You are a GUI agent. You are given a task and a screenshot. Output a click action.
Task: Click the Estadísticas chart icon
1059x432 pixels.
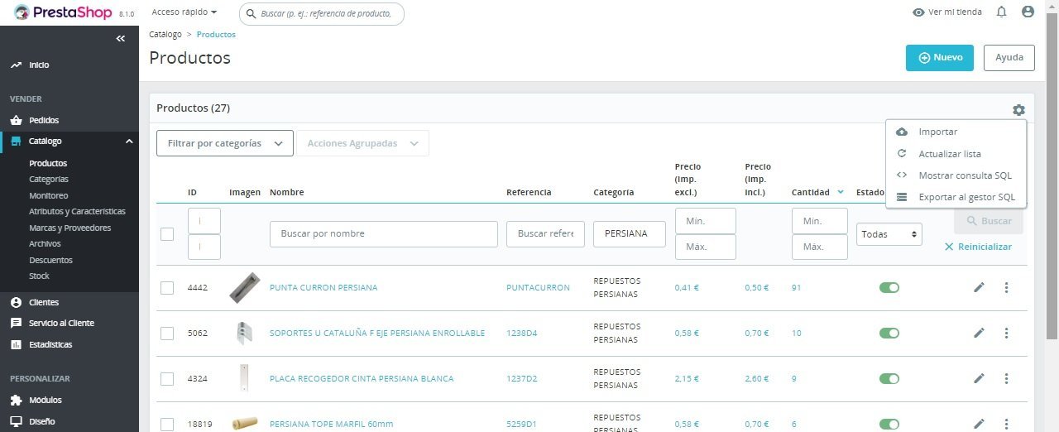16,344
